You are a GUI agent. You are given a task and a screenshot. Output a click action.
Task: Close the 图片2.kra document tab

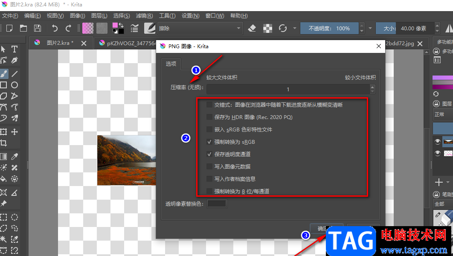point(84,44)
